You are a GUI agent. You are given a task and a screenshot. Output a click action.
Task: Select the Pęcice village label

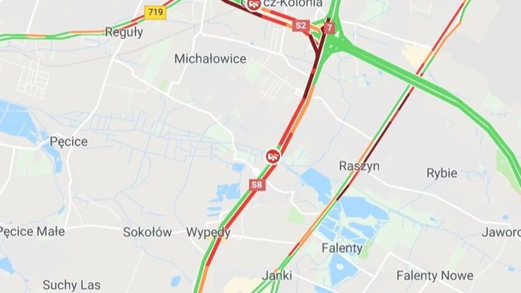[x=69, y=142]
